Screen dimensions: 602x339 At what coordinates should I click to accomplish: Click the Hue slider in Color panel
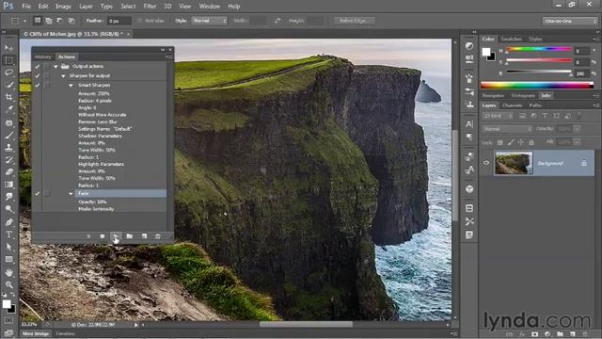point(539,49)
